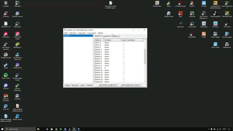This screenshot has width=233, height=131.
Task: Select the Button 12 row
Action: point(119,75)
